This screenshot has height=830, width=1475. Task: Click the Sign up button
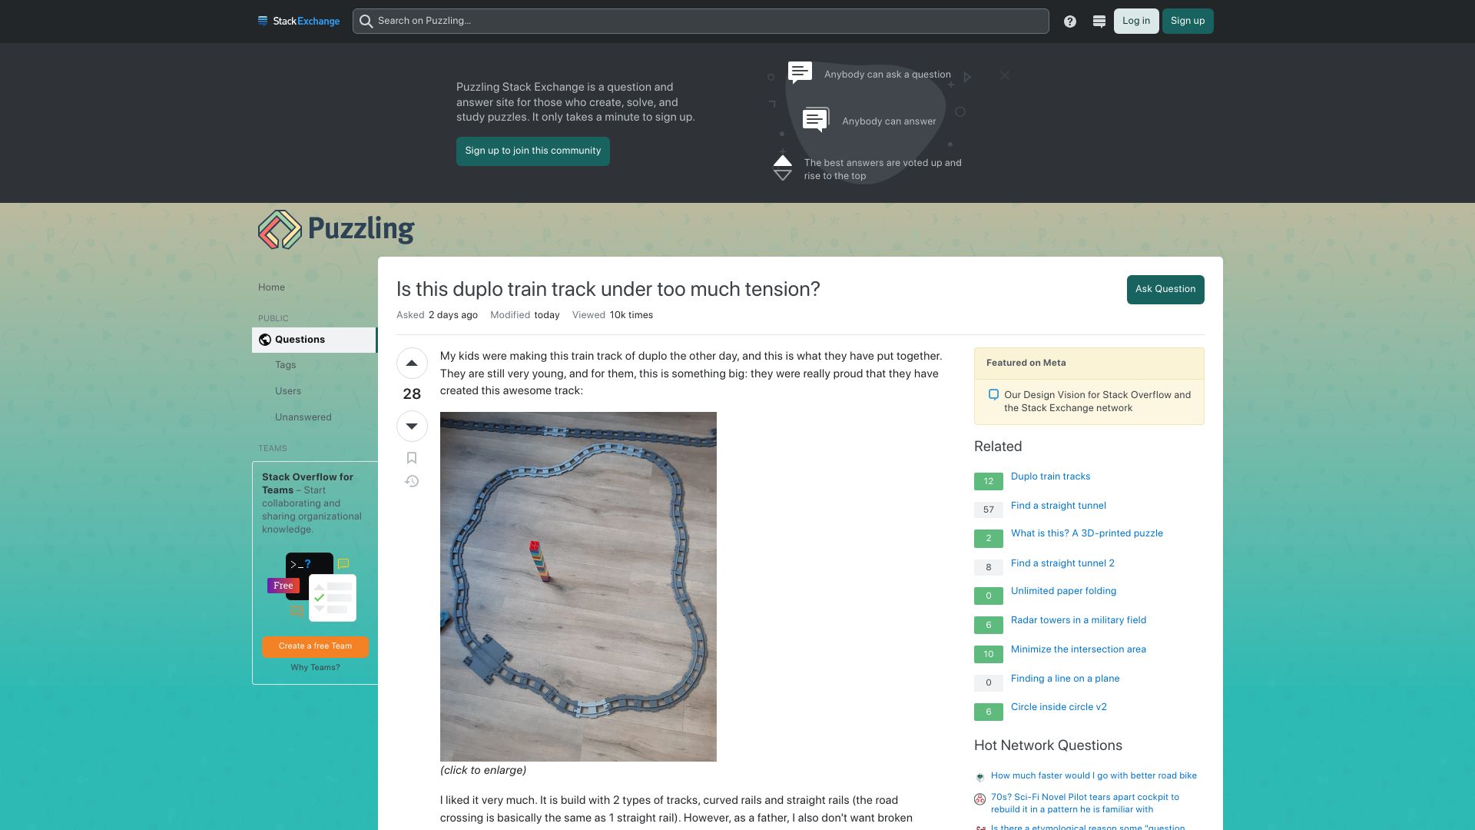1188,22
